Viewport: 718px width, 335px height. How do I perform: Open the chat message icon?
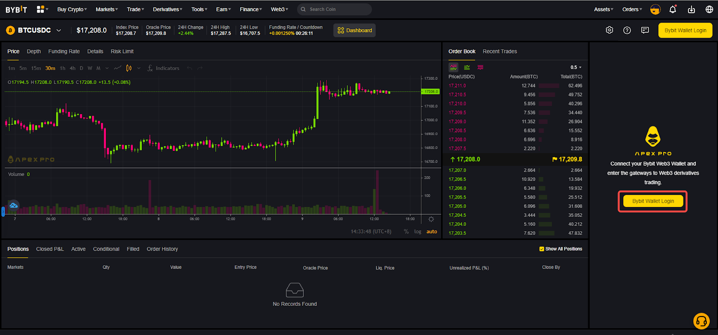click(645, 30)
